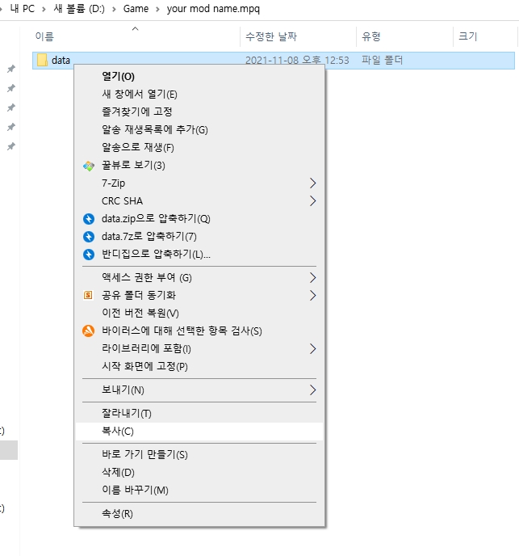Expand the 보내기 submenu arrow
This screenshot has height=556, width=519.
click(x=312, y=390)
